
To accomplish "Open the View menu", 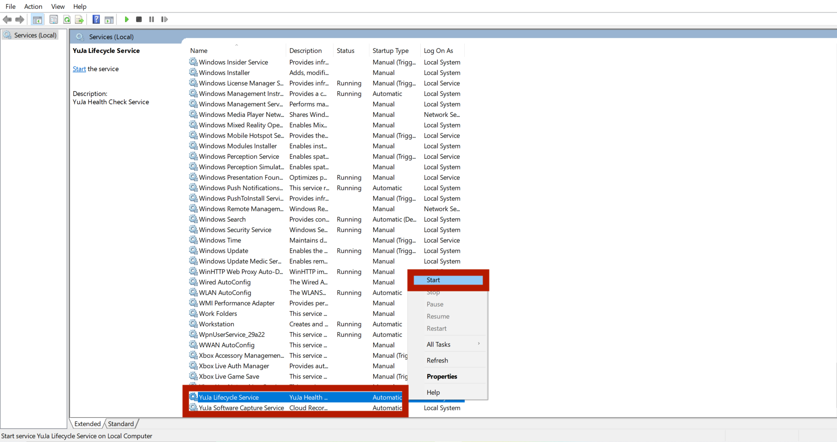I will [58, 6].
